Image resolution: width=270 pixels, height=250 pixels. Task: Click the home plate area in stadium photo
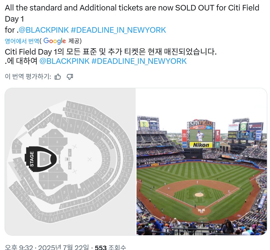pyautogui.click(x=201, y=211)
